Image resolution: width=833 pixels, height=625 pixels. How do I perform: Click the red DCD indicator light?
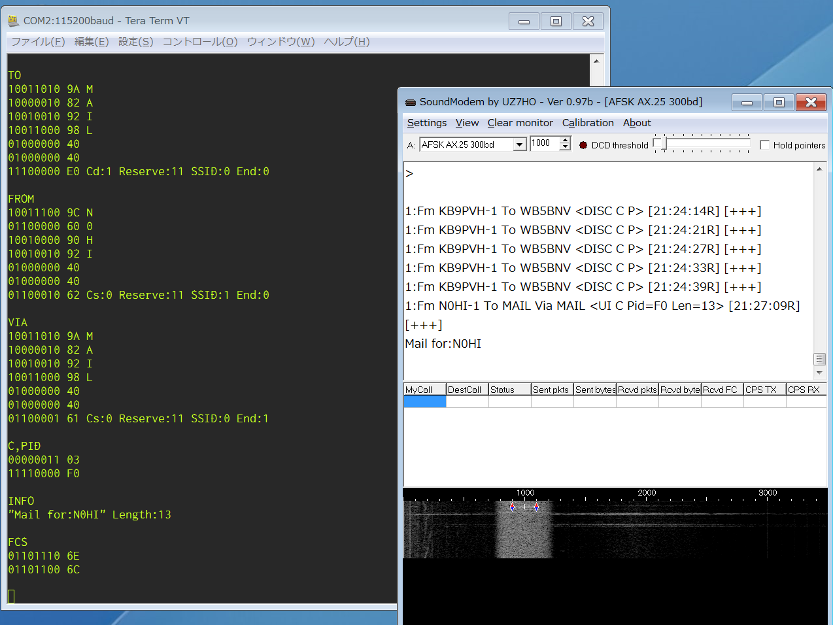pos(583,145)
